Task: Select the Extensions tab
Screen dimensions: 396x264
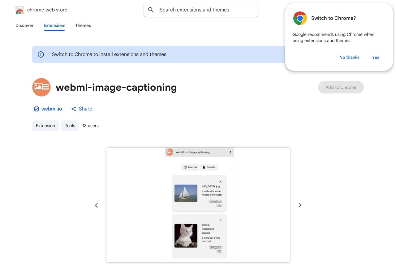Action: pos(54,26)
